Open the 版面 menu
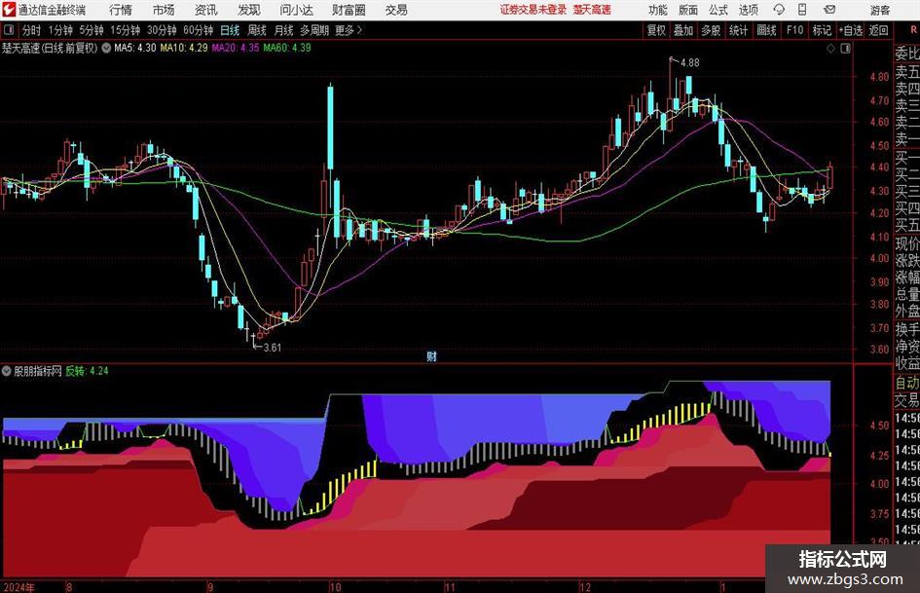This screenshot has width=920, height=593. [687, 10]
